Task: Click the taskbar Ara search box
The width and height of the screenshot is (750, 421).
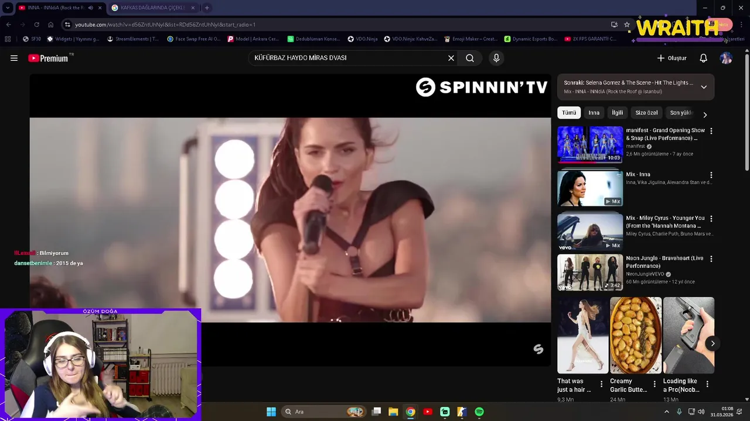Action: click(323, 412)
